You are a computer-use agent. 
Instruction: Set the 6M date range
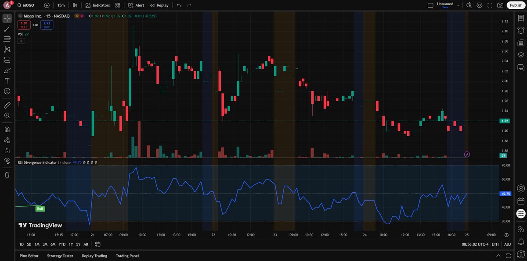(53, 244)
